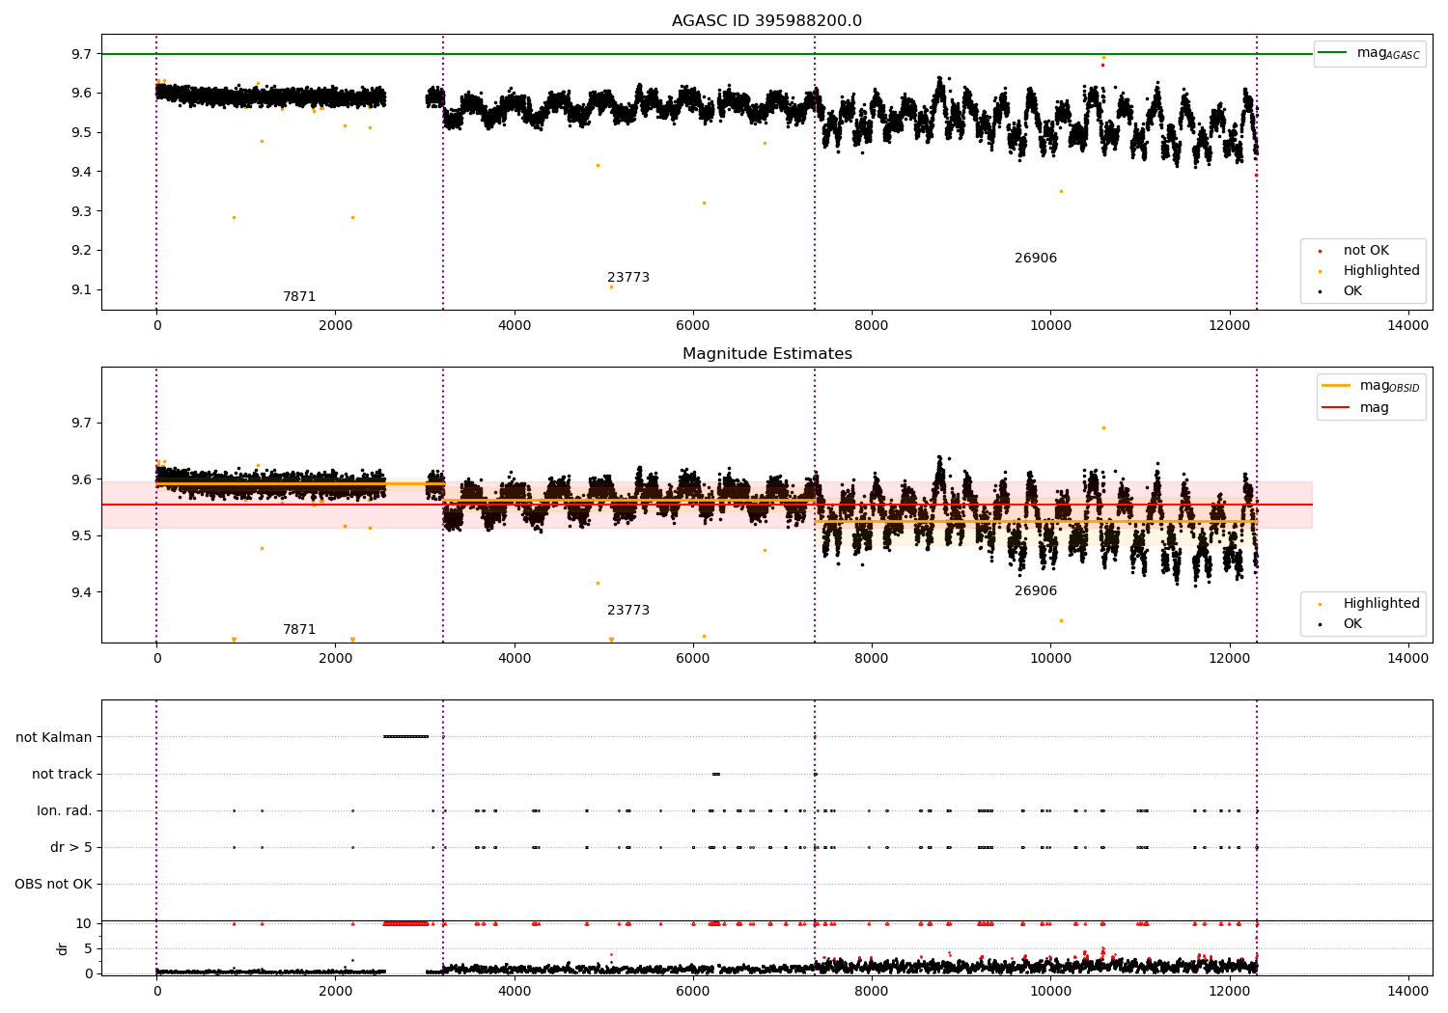Click the not Kalman data segment near 2800

pos(405,737)
